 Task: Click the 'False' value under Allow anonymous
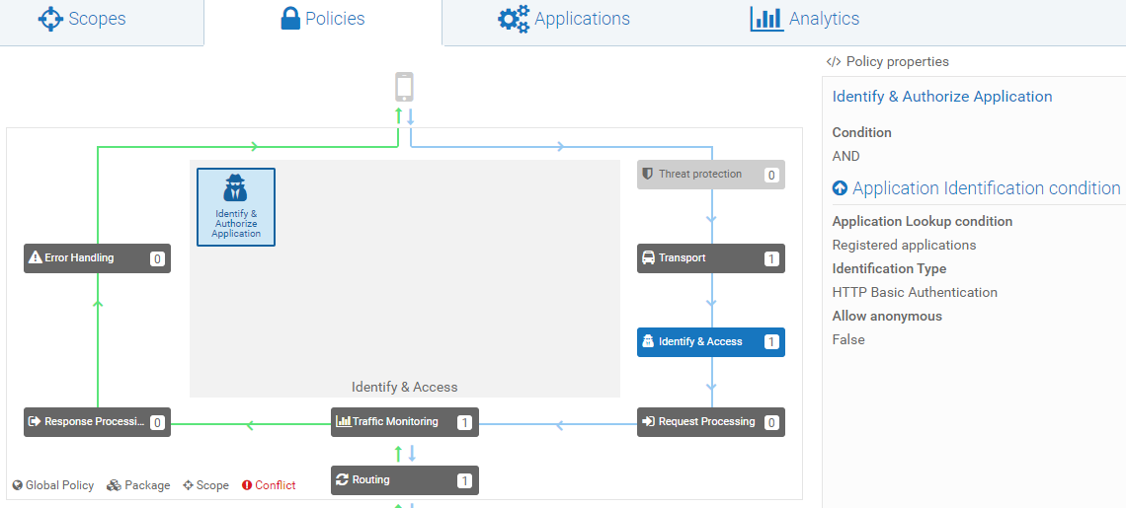[x=848, y=339]
